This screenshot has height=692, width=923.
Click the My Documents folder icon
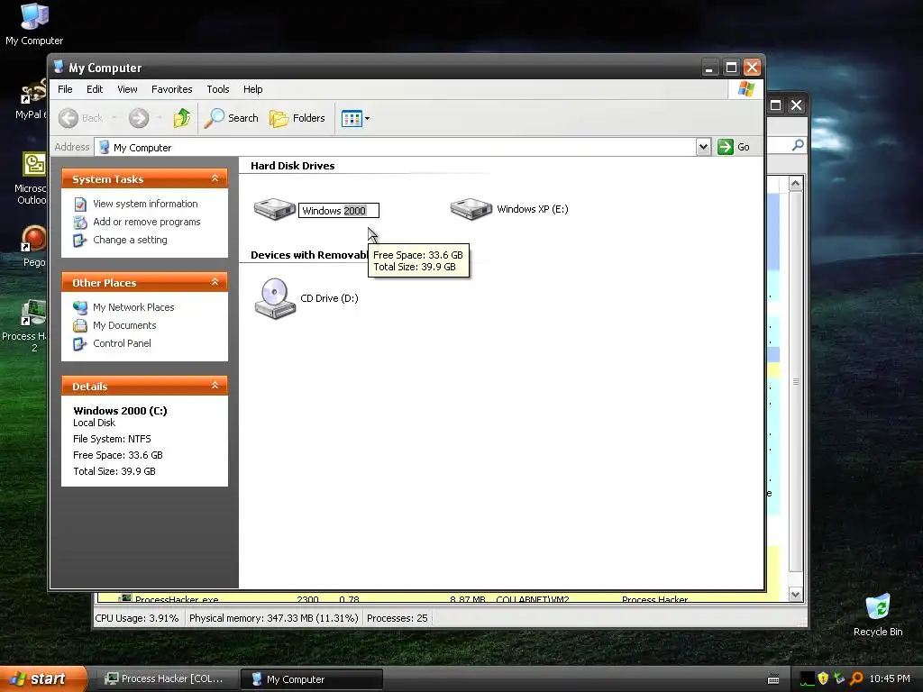(80, 326)
